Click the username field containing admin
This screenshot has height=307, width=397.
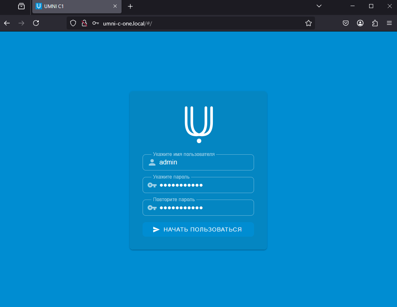198,162
